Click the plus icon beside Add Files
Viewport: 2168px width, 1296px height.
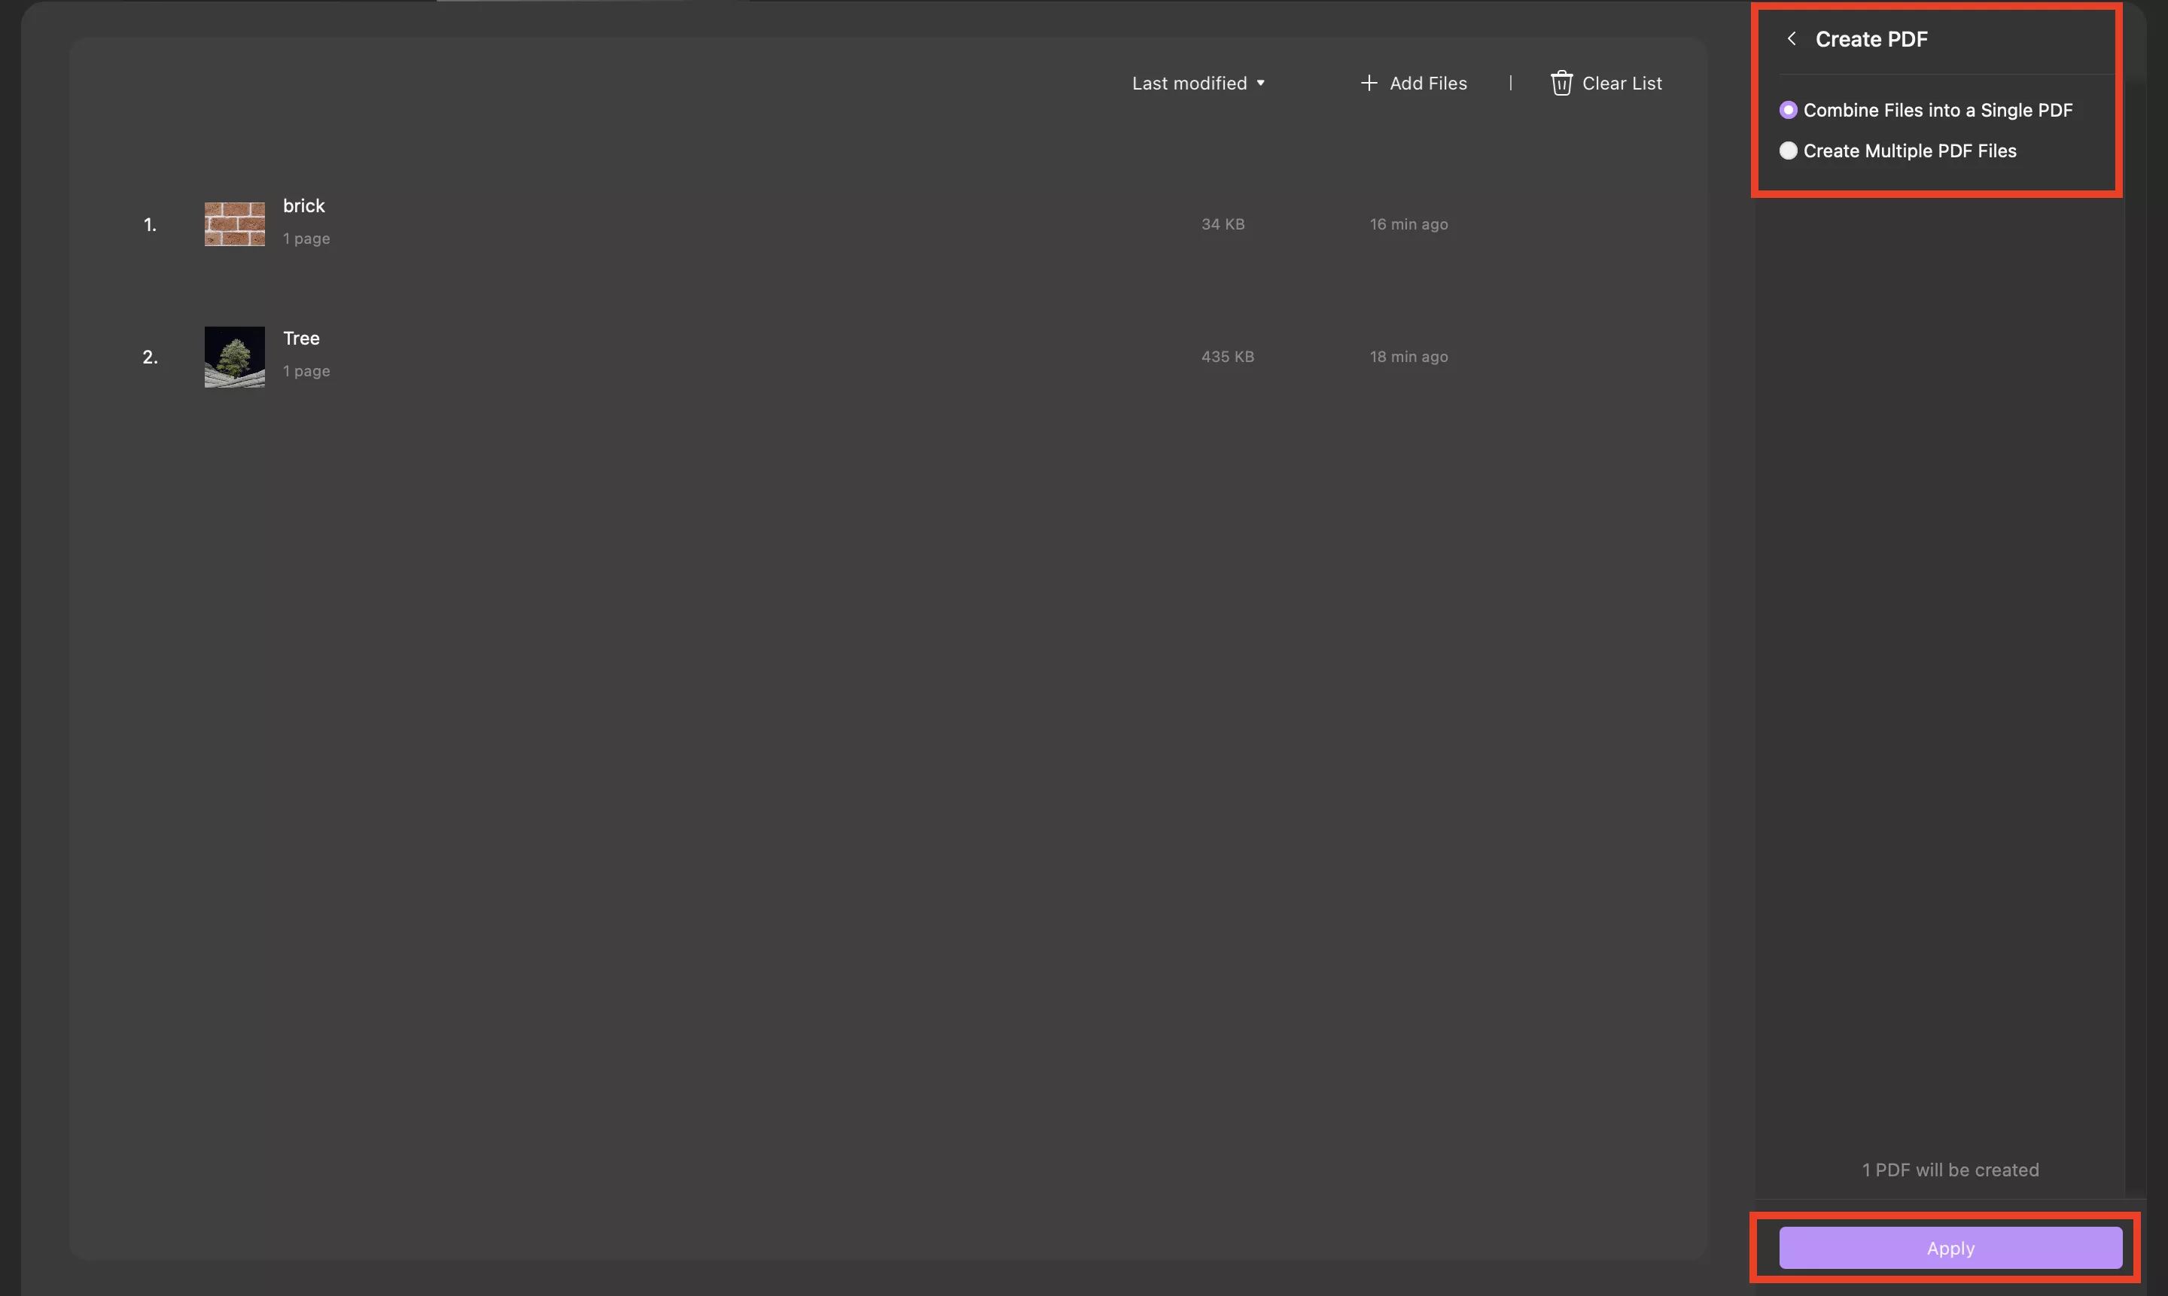click(1369, 83)
